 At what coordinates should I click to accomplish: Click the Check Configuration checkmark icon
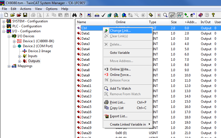tap(103, 15)
